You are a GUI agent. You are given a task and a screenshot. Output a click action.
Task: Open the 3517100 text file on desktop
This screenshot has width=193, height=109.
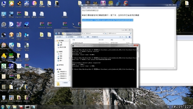65,15
